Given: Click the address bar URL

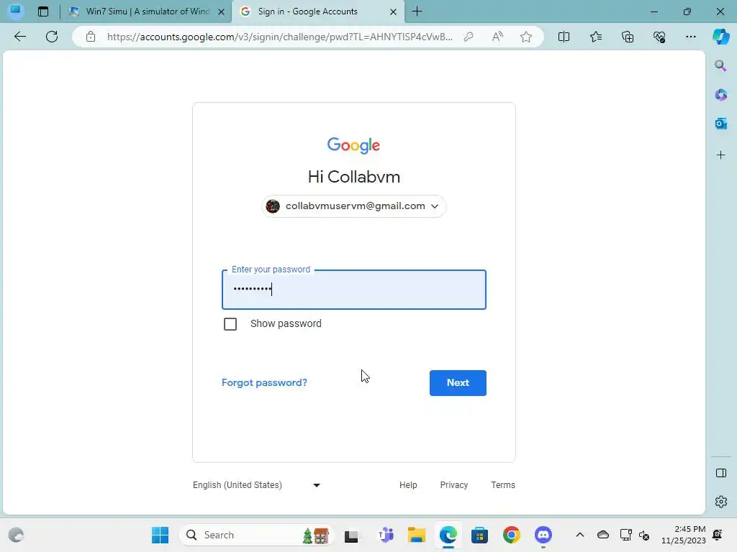Looking at the screenshot, I should click(280, 37).
